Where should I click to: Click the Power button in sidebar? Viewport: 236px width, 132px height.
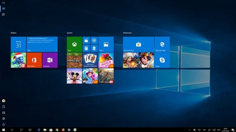pos(4,124)
